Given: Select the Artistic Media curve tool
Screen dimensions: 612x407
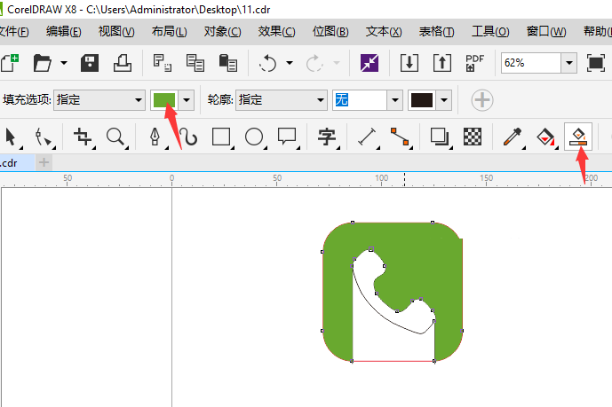Looking at the screenshot, I should click(189, 137).
